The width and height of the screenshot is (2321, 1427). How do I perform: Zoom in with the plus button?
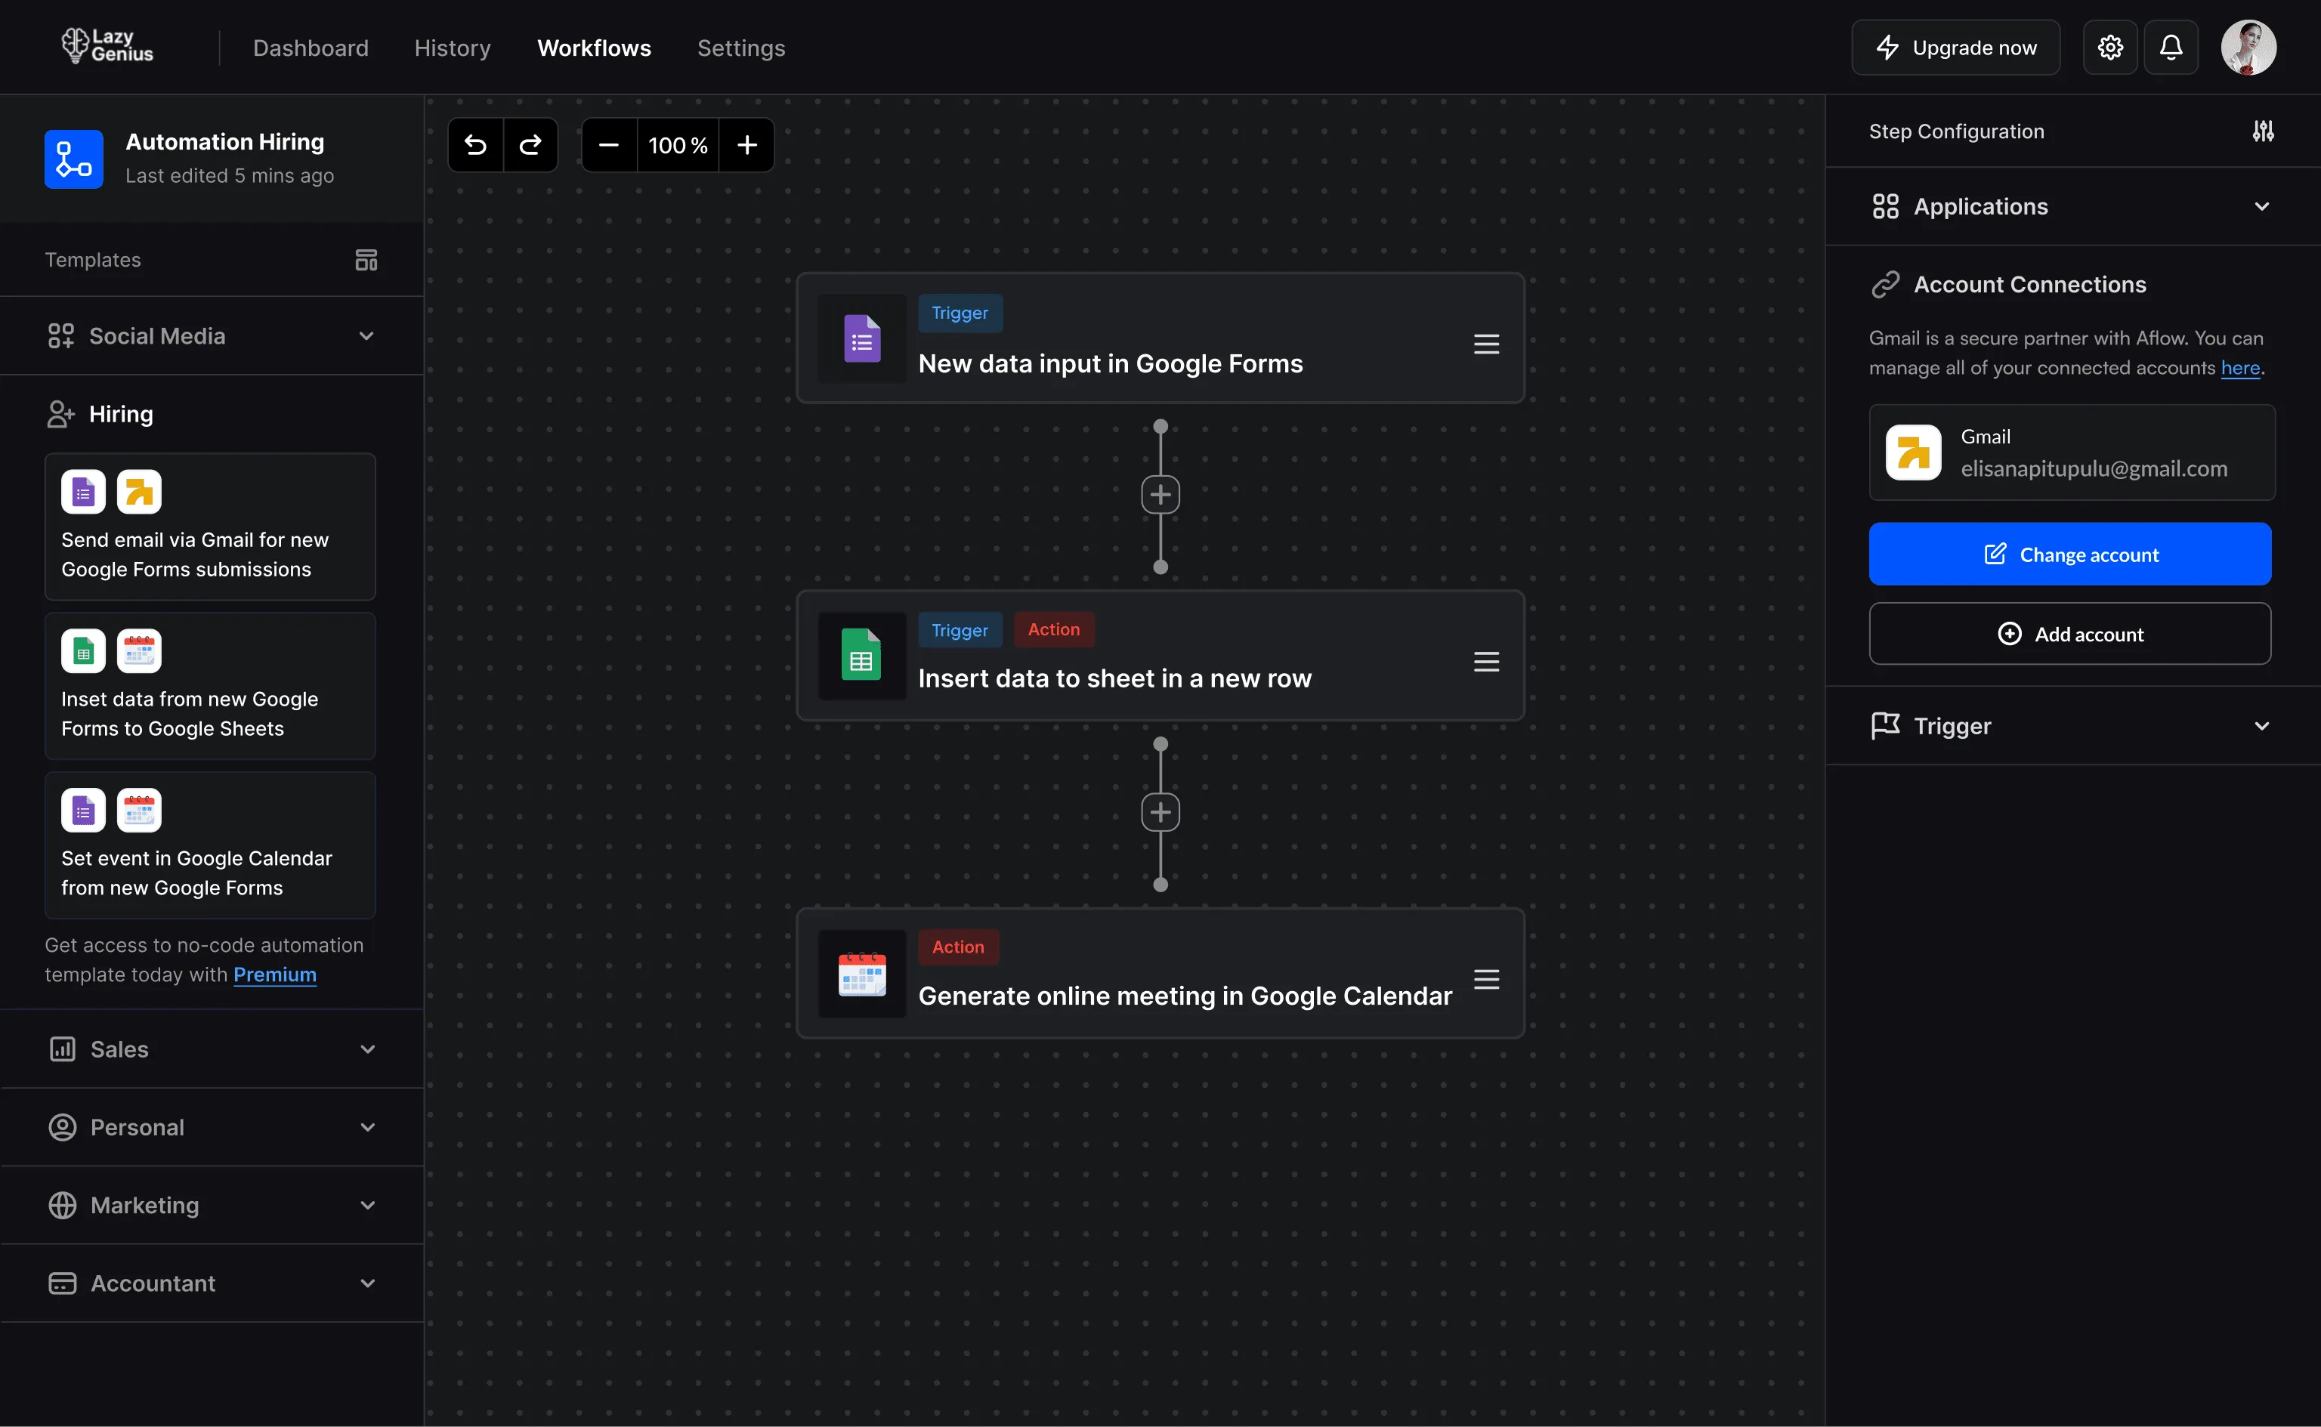(x=746, y=145)
